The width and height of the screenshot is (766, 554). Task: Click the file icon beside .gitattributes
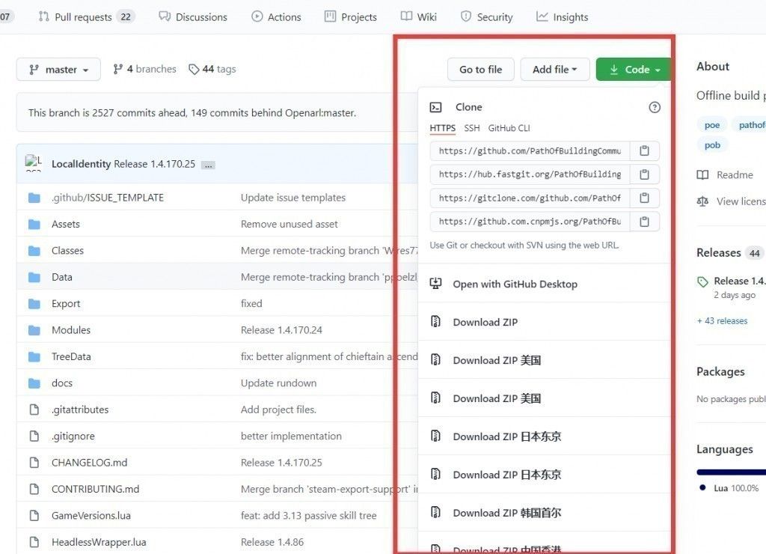[x=34, y=410]
